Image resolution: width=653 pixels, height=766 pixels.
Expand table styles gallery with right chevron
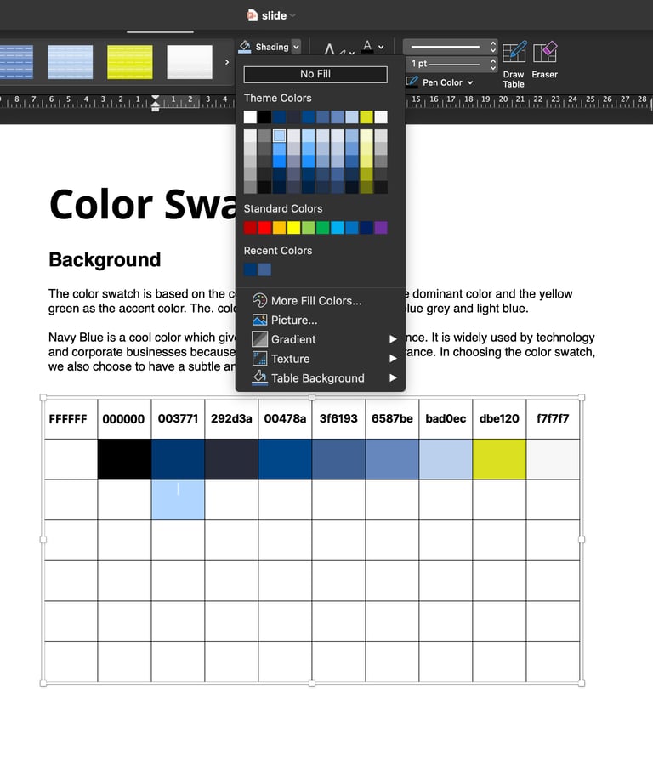coord(227,62)
